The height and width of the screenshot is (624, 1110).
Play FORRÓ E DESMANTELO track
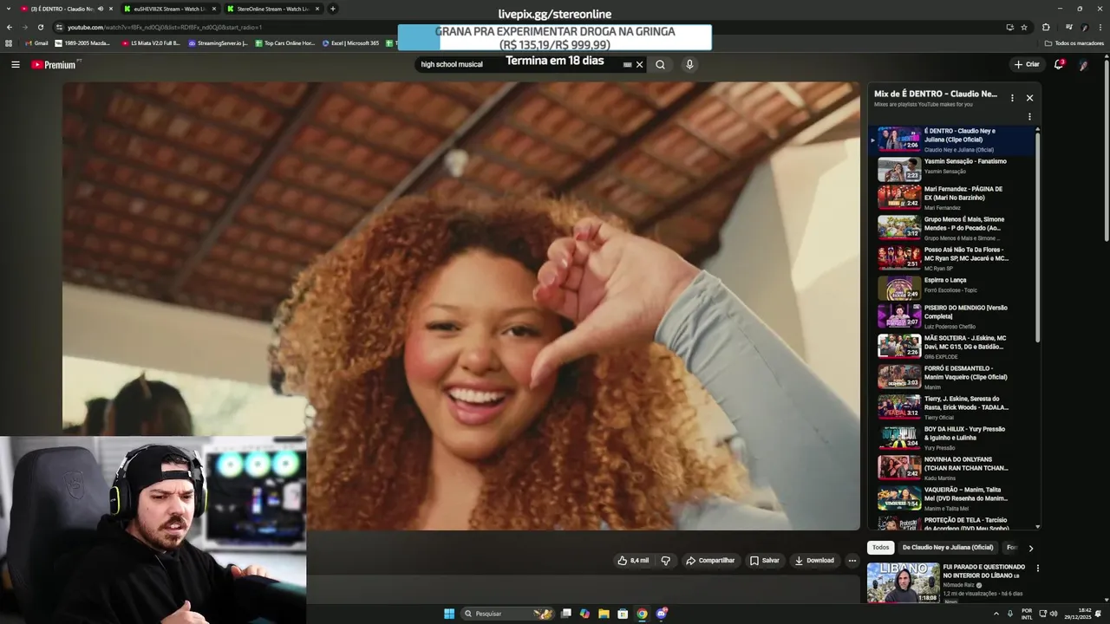coord(954,377)
